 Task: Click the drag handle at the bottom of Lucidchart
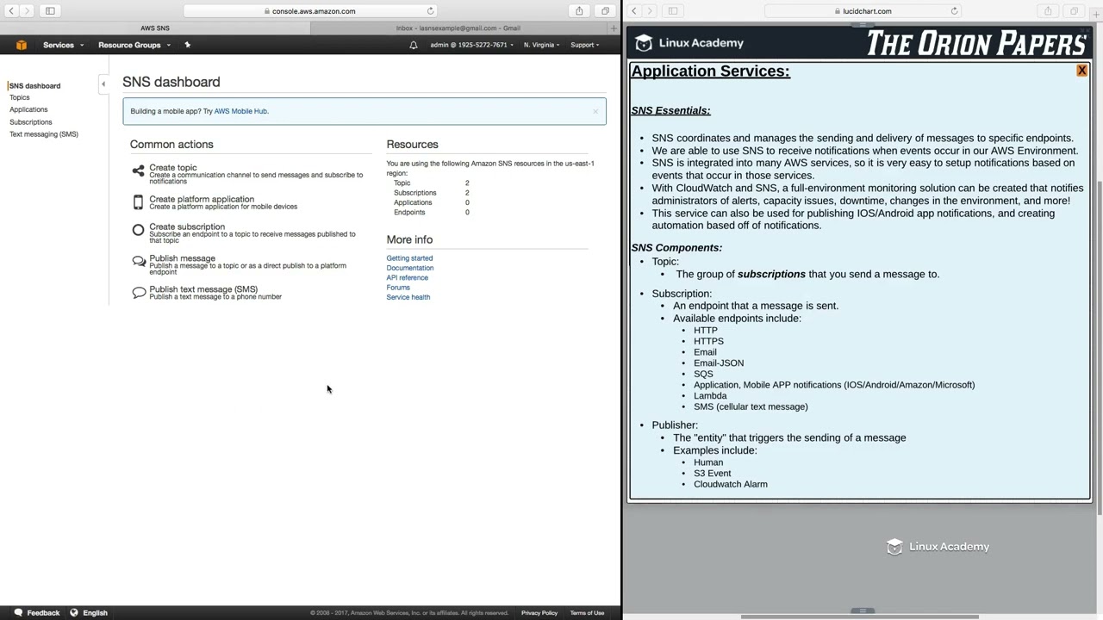pyautogui.click(x=863, y=611)
